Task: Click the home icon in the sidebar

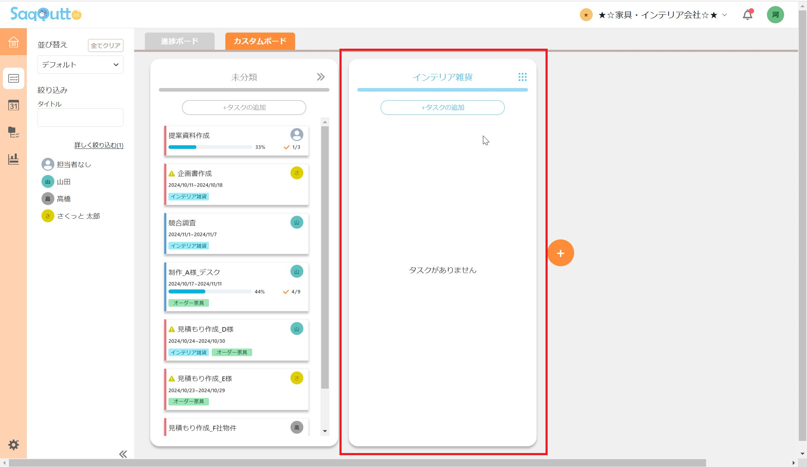Action: (x=13, y=42)
